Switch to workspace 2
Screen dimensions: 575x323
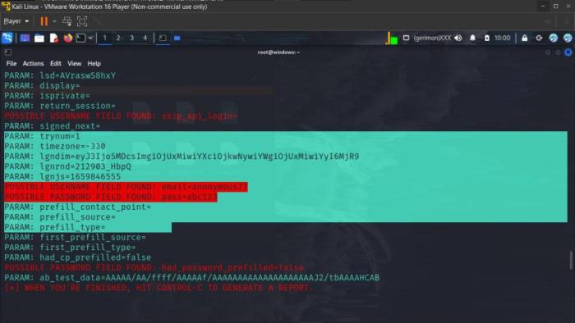118,38
